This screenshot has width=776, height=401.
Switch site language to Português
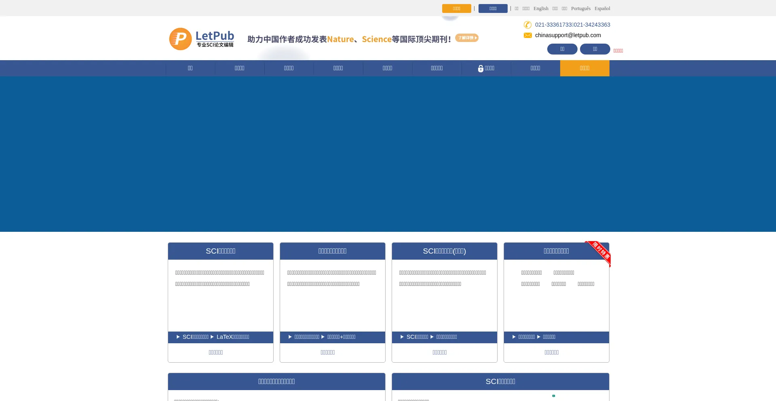(580, 8)
